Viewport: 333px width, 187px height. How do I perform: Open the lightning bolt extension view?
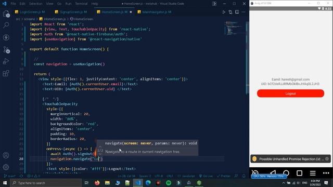6,37
